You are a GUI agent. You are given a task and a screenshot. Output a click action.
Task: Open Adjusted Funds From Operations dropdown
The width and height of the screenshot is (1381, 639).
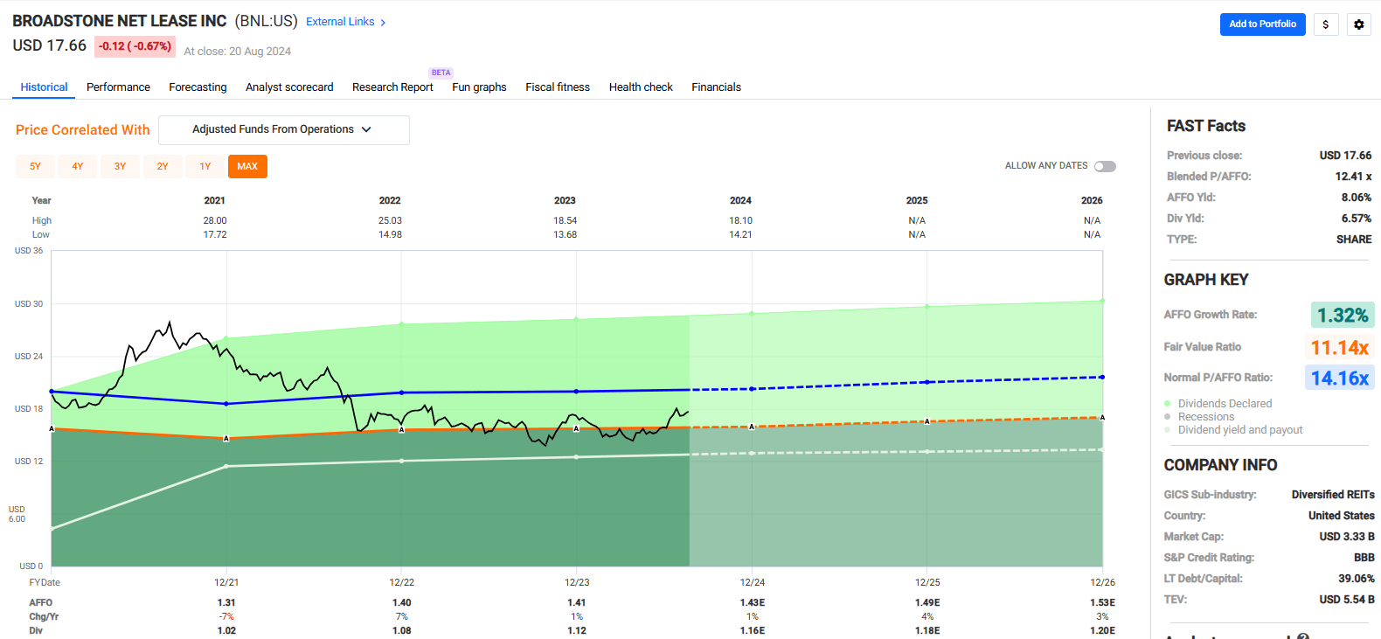click(283, 130)
